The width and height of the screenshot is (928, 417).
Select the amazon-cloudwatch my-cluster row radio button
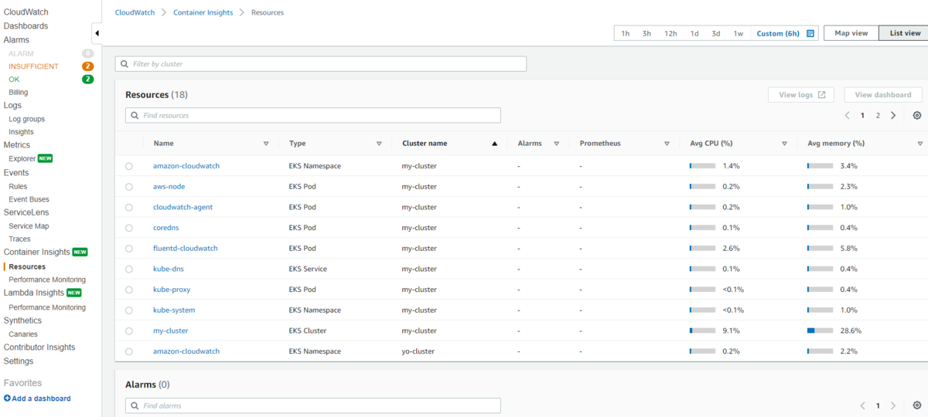[x=128, y=166]
